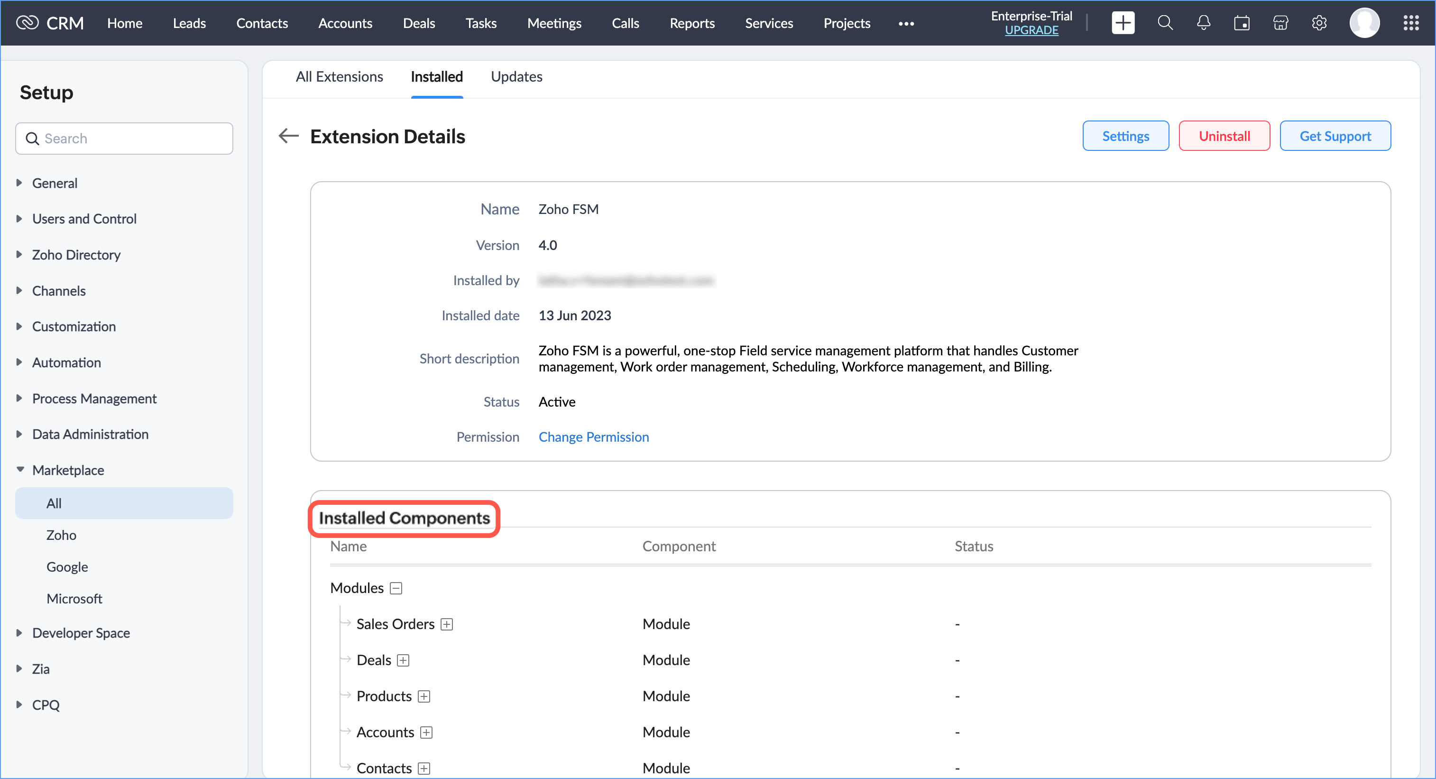Open the marketplace store icon

(1280, 23)
